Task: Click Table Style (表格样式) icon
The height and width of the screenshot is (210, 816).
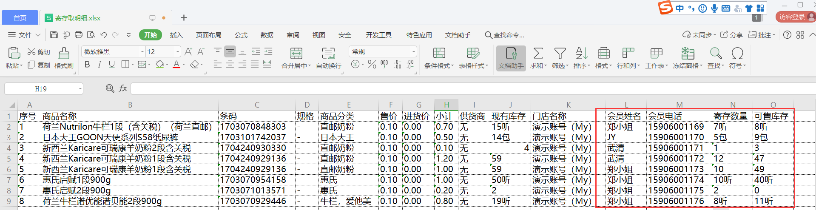Action: click(x=473, y=53)
